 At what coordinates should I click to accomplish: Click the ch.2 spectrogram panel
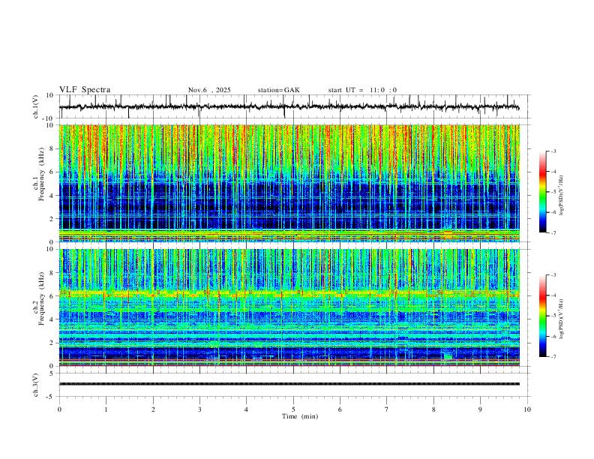pyautogui.click(x=289, y=307)
